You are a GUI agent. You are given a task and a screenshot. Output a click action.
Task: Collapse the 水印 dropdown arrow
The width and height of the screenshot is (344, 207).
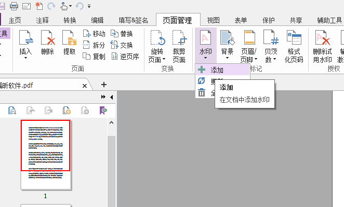206,58
